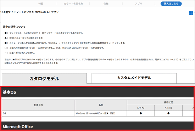
Task: Click the 利用目的 column header
Action: (38, 105)
